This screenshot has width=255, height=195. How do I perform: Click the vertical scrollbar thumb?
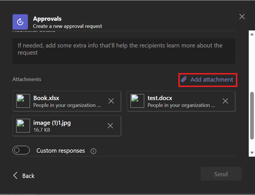pos(252,116)
